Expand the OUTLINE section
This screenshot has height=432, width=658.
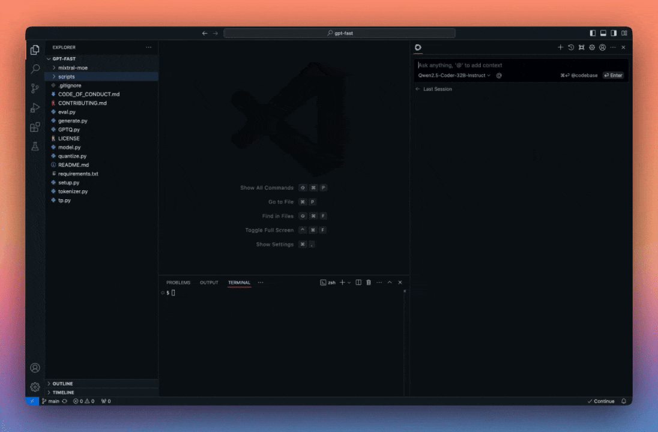[62, 383]
